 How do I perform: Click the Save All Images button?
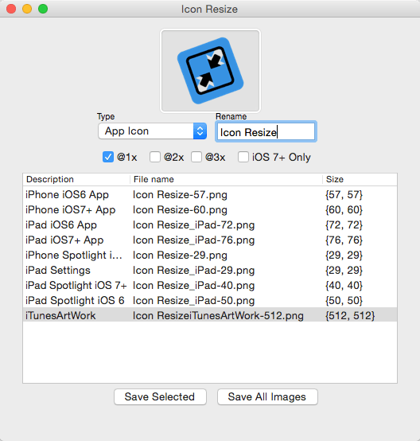[267, 397]
